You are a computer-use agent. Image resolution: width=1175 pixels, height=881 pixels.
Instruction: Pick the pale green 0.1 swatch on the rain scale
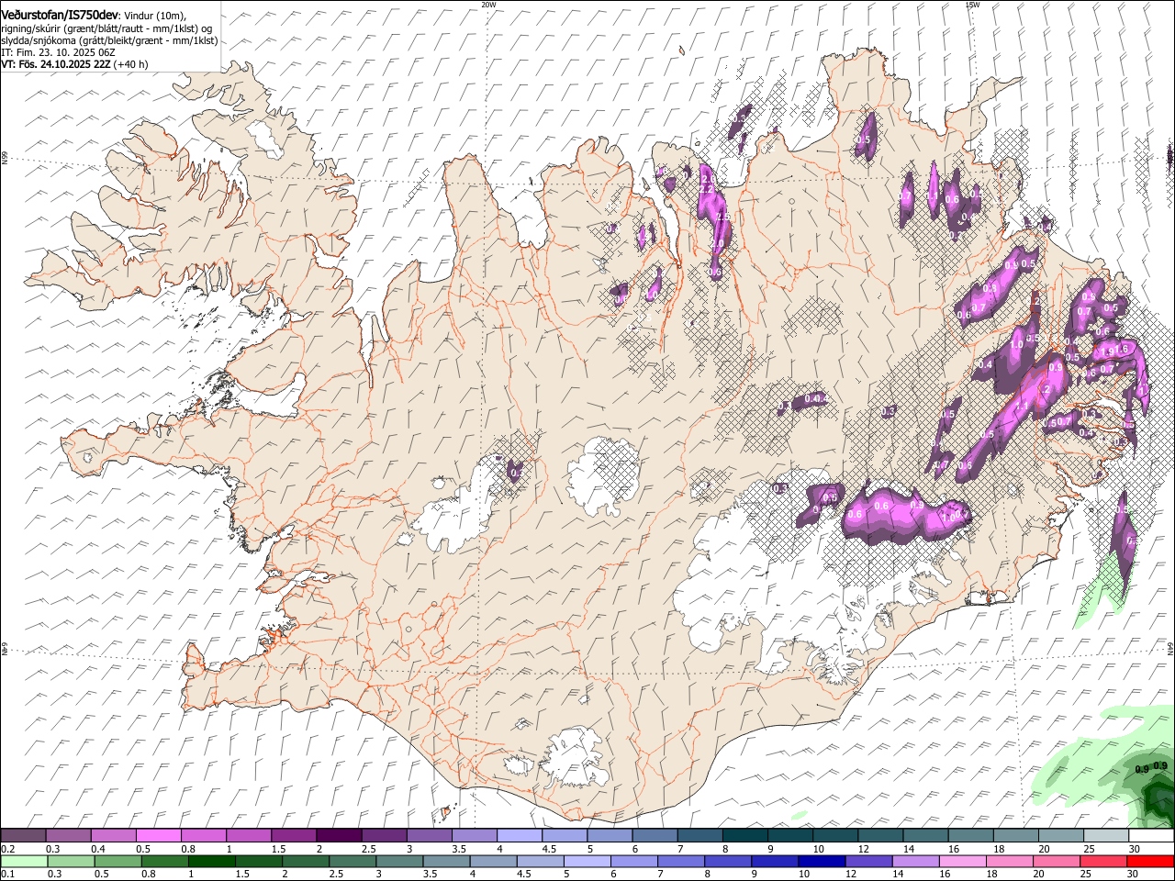click(24, 862)
